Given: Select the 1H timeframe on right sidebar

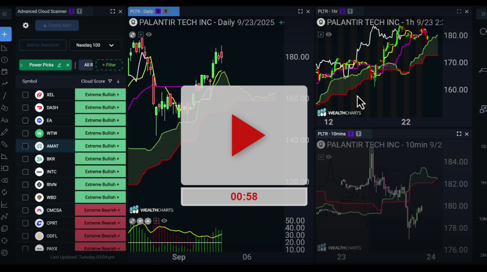Looking at the screenshot, I should (x=483, y=183).
